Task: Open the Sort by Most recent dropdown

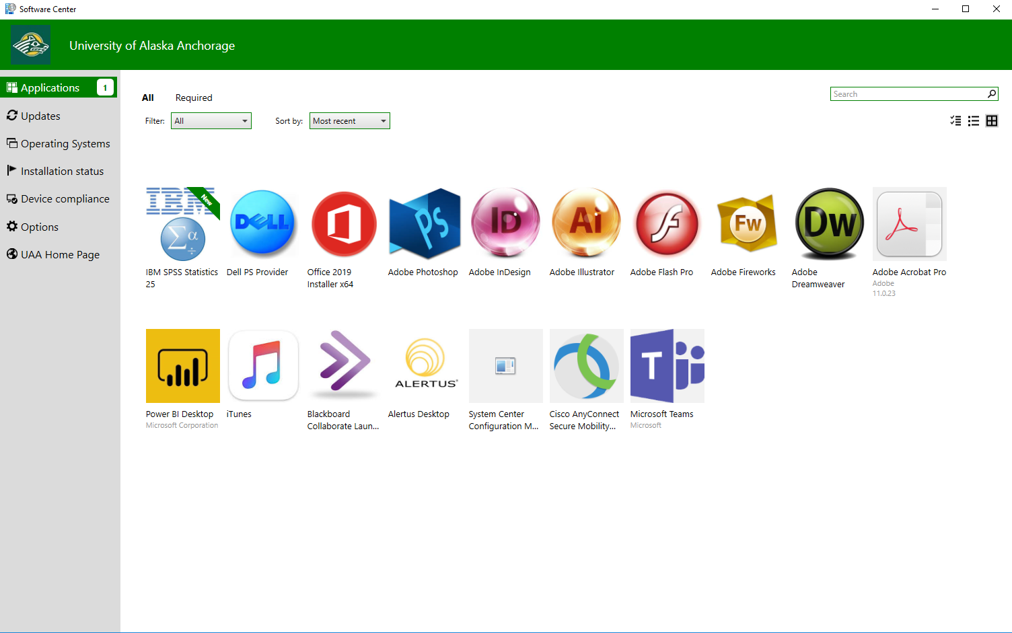Action: click(349, 121)
